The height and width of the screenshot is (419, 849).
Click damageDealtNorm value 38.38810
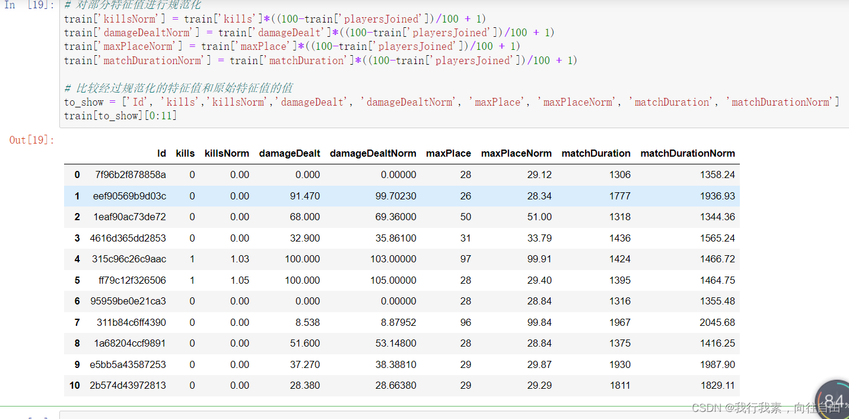pyautogui.click(x=396, y=364)
